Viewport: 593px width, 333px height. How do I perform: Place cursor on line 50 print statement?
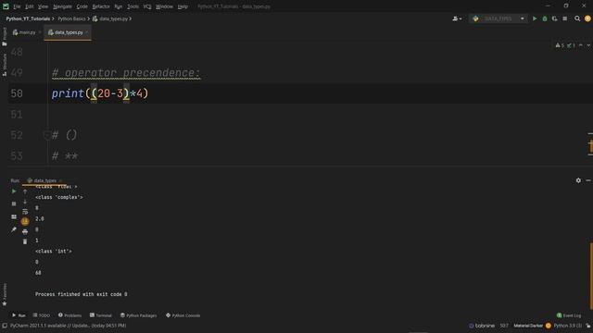(100, 93)
